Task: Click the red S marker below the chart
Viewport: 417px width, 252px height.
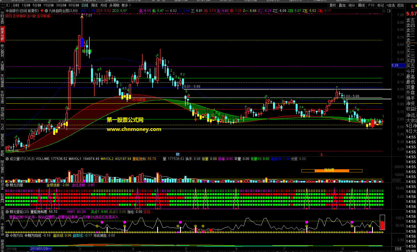Action: [x=322, y=154]
